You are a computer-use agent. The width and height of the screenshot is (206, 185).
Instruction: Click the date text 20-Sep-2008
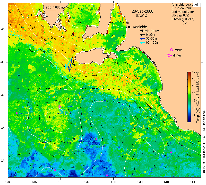[x=142, y=11]
